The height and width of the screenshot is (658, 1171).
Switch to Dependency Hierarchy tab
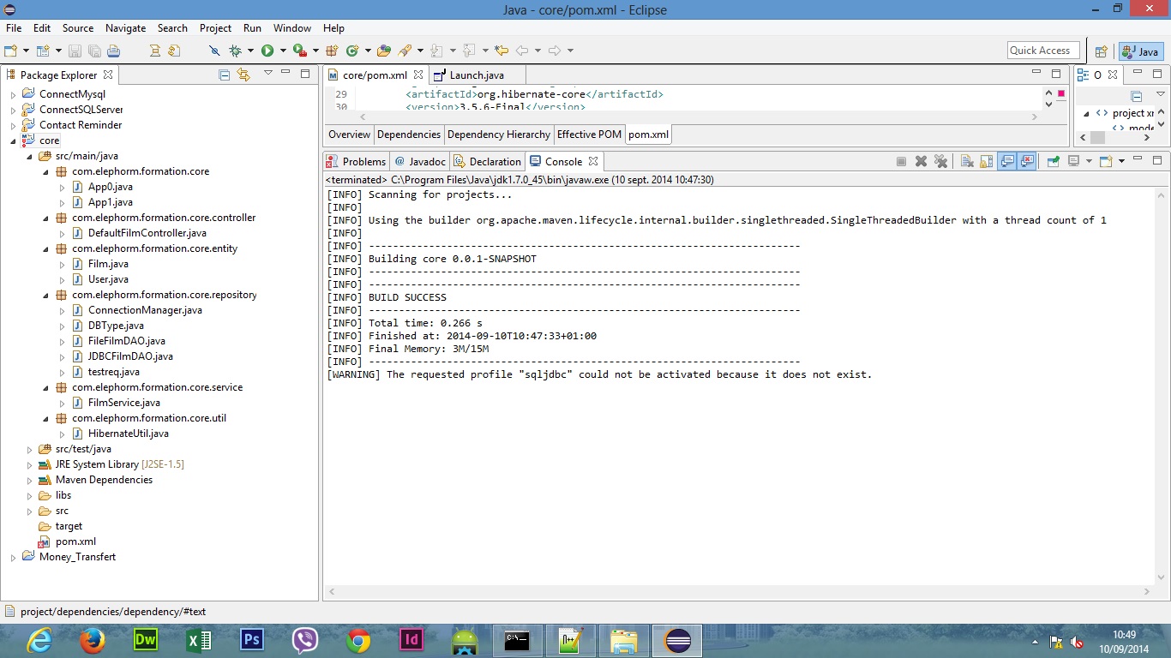(x=499, y=135)
